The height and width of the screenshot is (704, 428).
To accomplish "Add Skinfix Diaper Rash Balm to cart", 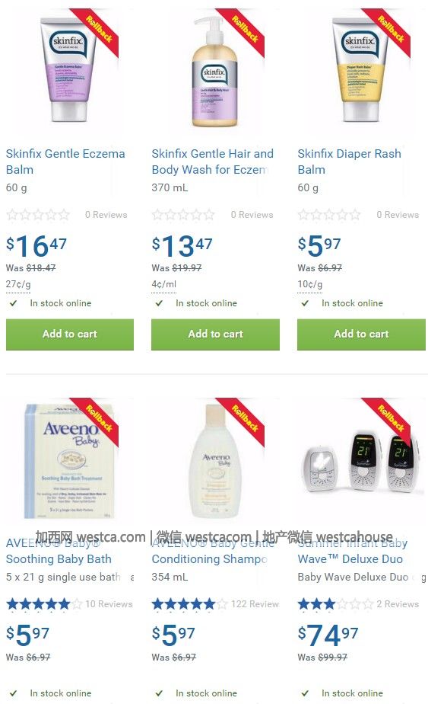I will pyautogui.click(x=361, y=334).
